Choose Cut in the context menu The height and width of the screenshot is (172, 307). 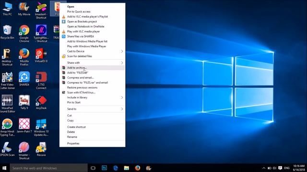point(93,116)
